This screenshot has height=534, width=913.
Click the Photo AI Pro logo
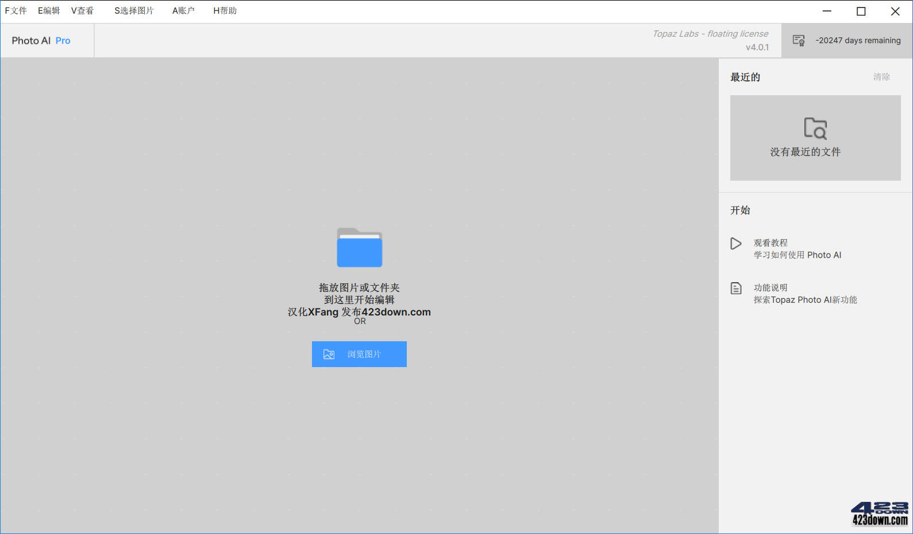coord(41,41)
